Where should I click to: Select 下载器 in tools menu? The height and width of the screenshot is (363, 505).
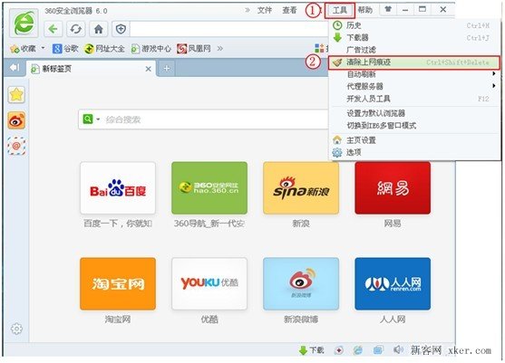pyautogui.click(x=415, y=37)
